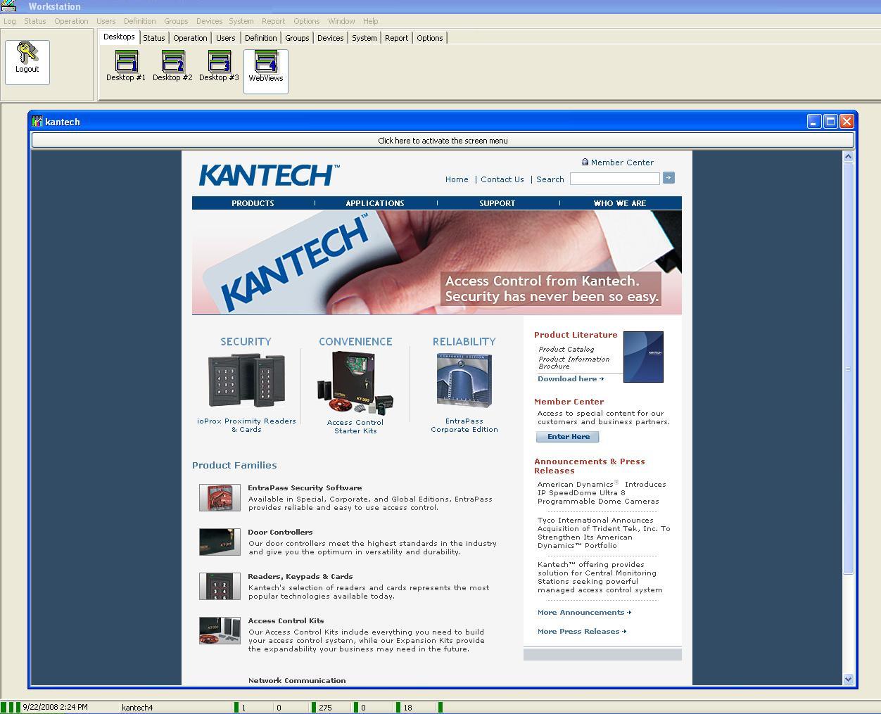
Task: Switch to the Definition tab
Action: tap(260, 38)
